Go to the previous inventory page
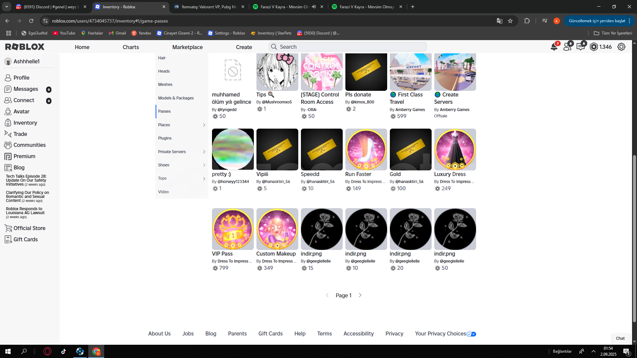This screenshot has height=358, width=637. [327, 295]
